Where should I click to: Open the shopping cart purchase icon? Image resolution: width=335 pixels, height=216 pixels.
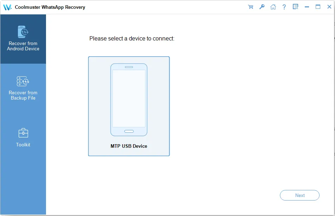[x=250, y=7]
